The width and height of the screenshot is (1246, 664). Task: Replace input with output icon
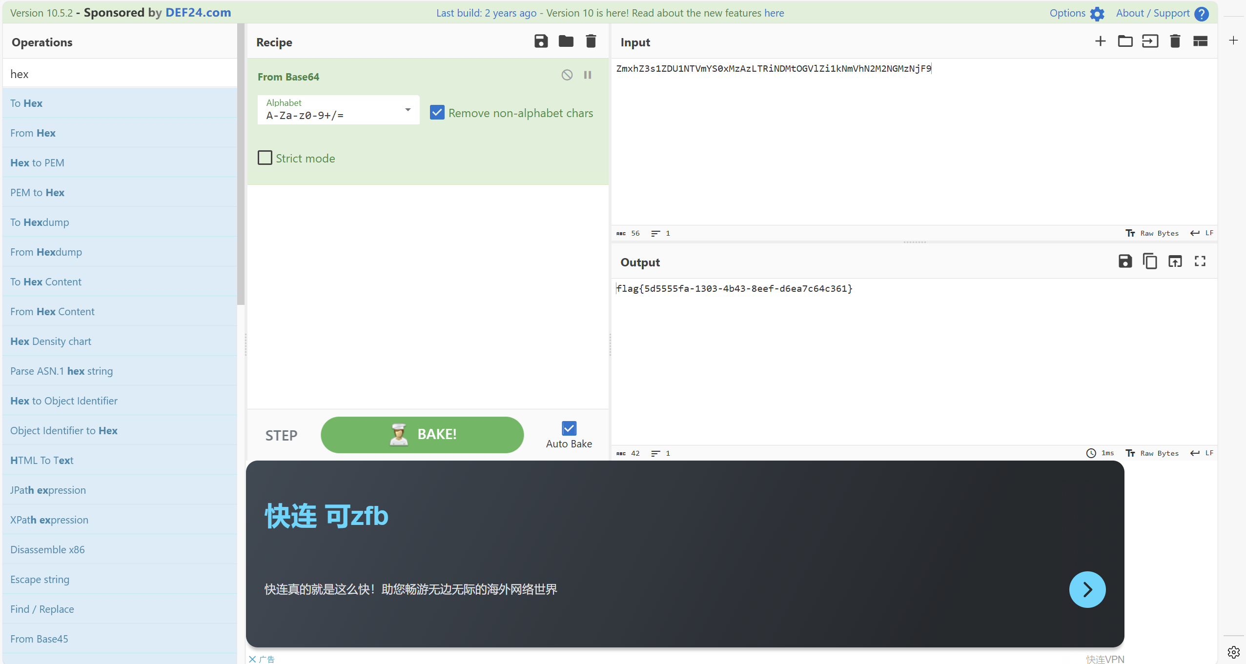pyautogui.click(x=1175, y=262)
